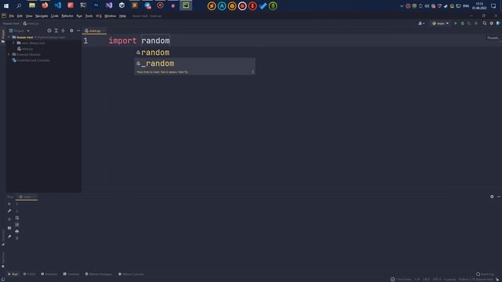This screenshot has height=282, width=502.
Task: Select the main tab in Run panel
Action: point(27,197)
